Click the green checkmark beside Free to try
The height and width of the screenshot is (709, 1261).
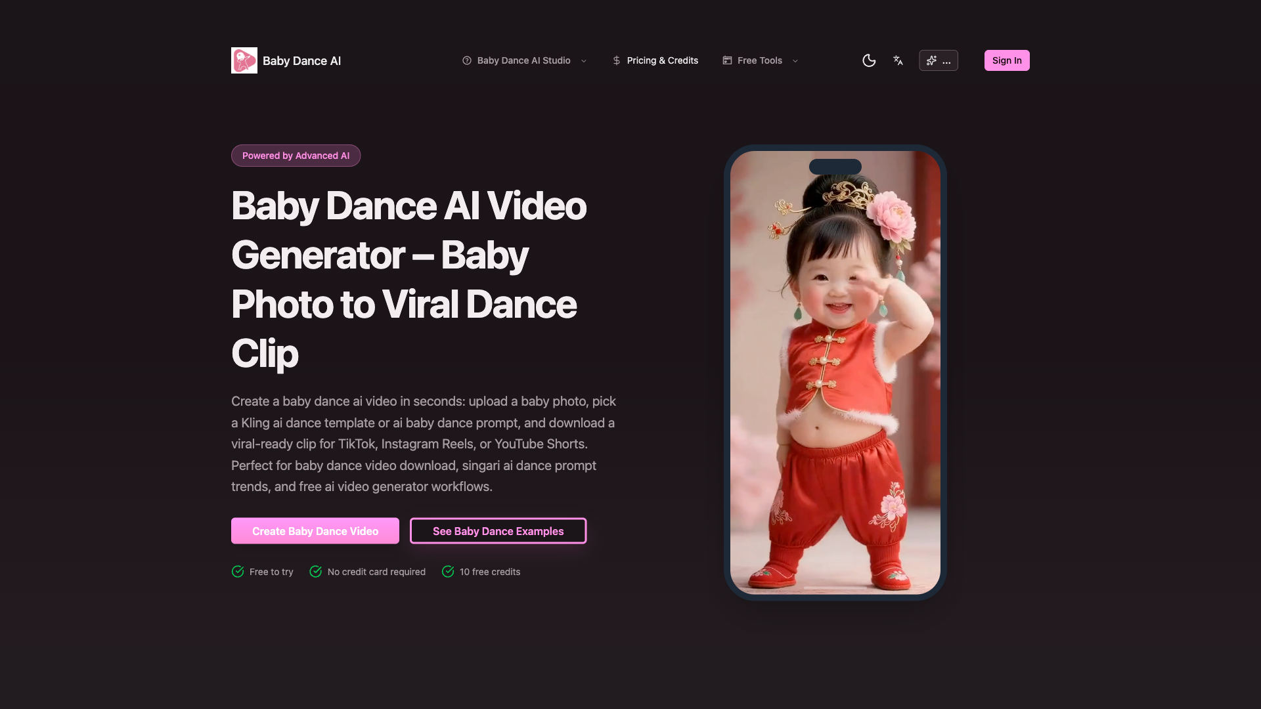coord(238,572)
